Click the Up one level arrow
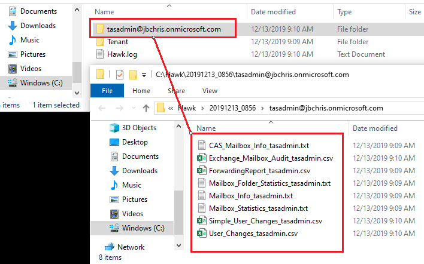Image resolution: width=424 pixels, height=264 pixels. (x=146, y=108)
